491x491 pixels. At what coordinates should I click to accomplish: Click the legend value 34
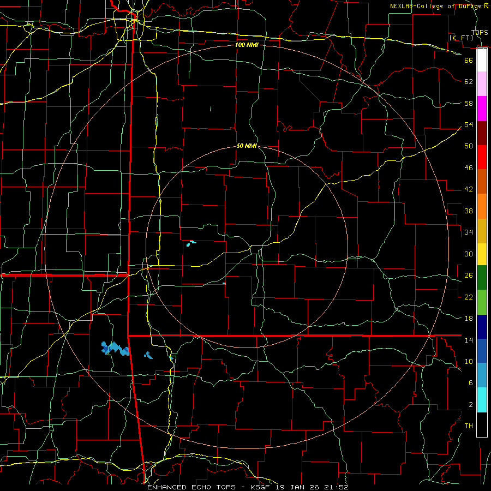469,232
